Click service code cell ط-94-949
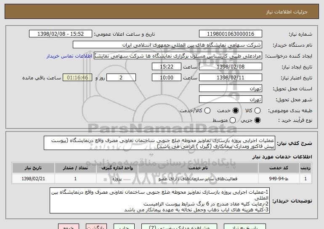The width and height of the screenshot is (324, 229). pyautogui.click(x=279, y=179)
